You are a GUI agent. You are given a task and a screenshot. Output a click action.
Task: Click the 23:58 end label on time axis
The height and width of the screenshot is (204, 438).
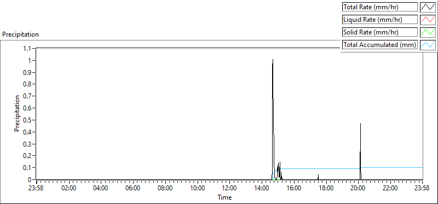(x=422, y=188)
